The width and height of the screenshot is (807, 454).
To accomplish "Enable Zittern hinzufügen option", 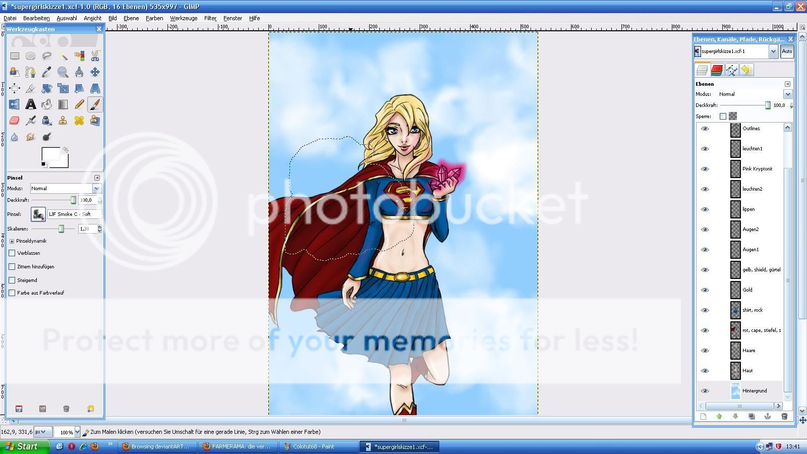I will [12, 266].
